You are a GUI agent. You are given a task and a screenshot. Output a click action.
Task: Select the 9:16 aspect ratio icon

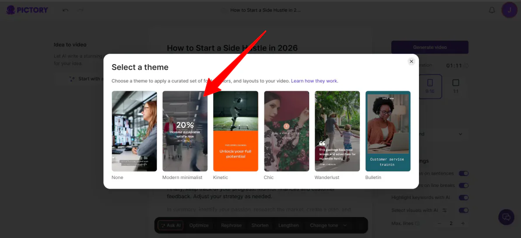(x=430, y=86)
